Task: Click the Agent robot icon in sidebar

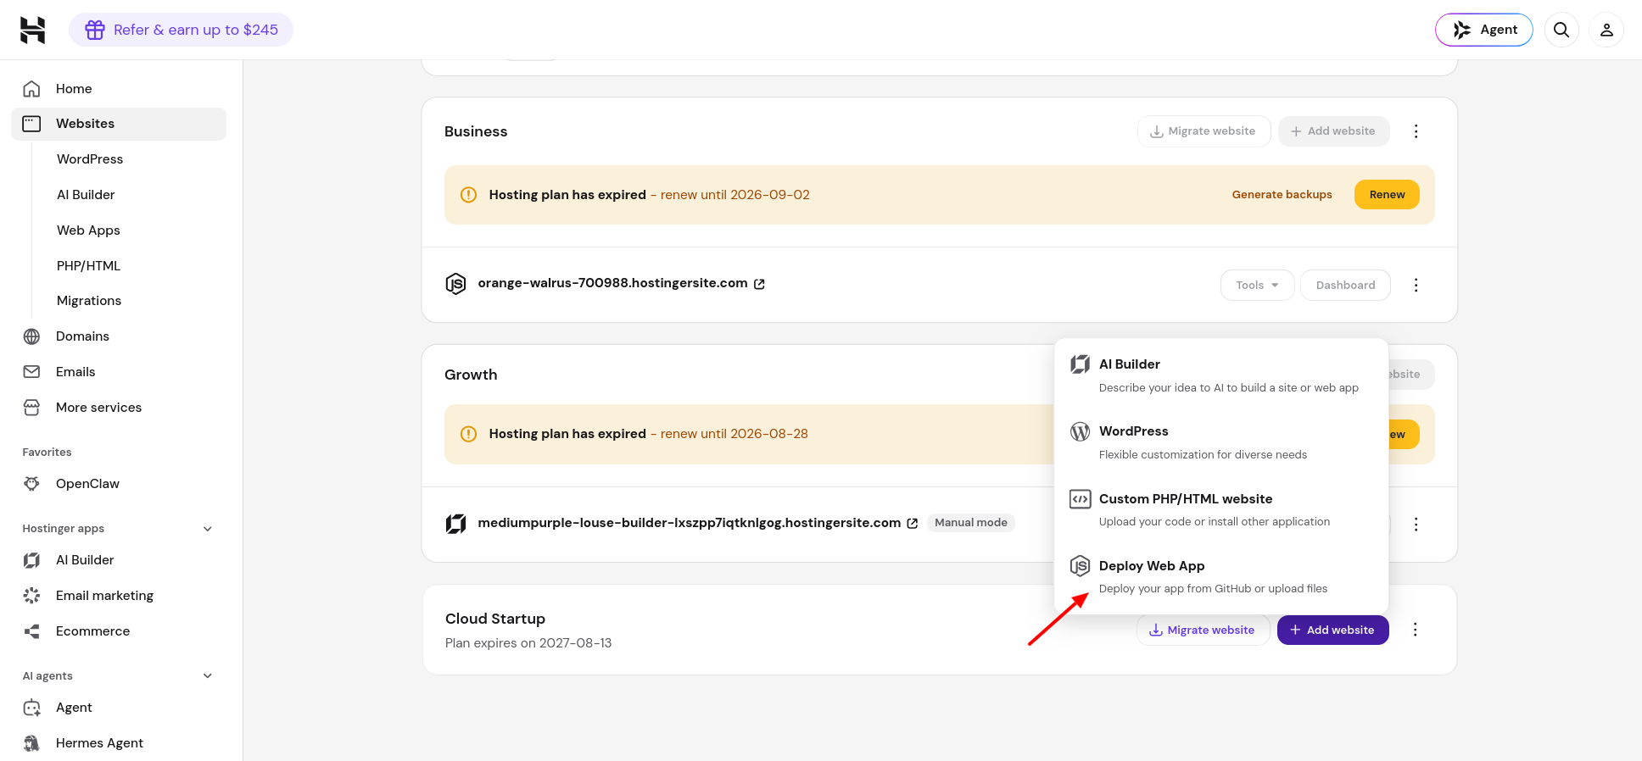Action: pos(31,708)
